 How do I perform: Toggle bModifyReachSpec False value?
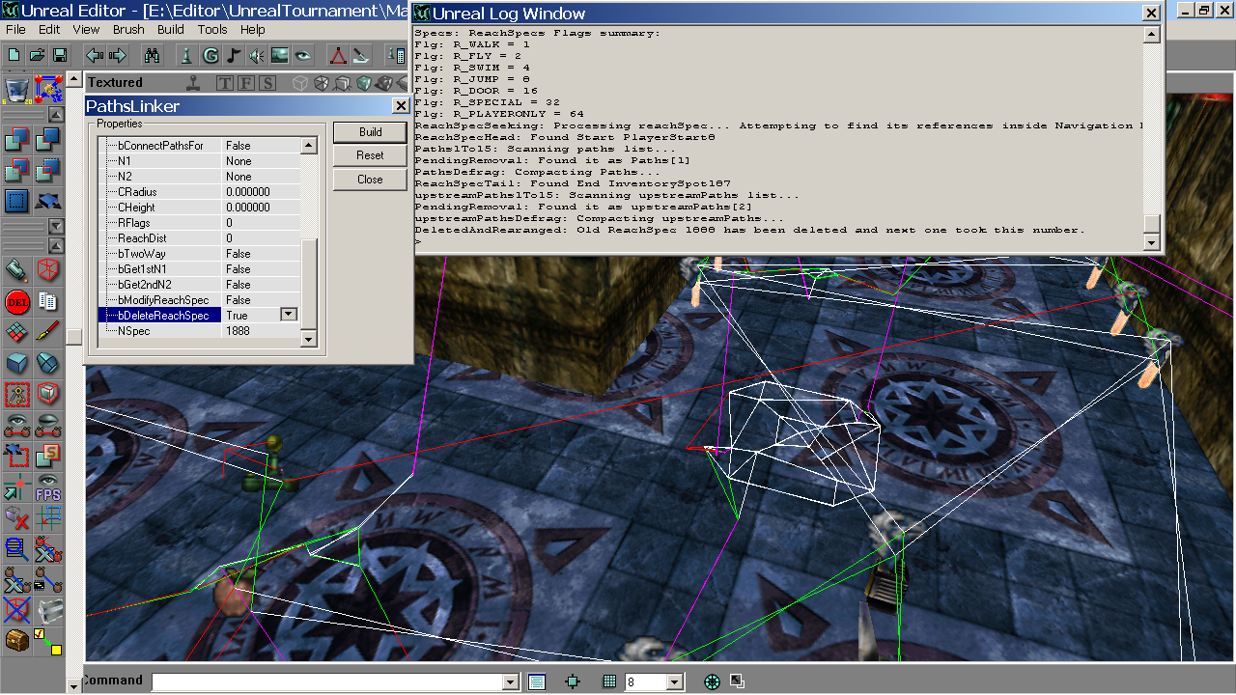pyautogui.click(x=261, y=300)
